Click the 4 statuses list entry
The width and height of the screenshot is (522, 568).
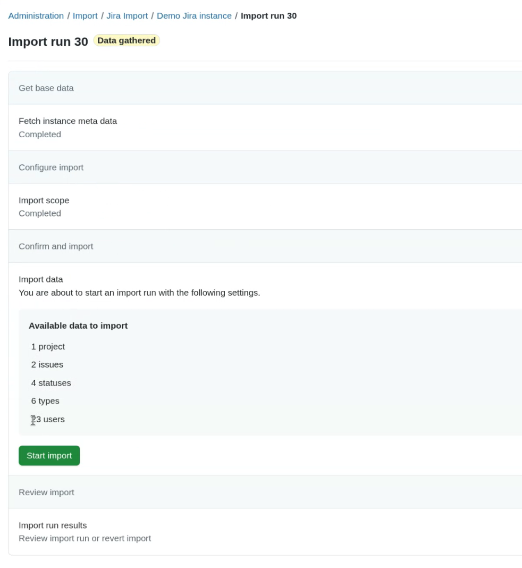pos(51,382)
